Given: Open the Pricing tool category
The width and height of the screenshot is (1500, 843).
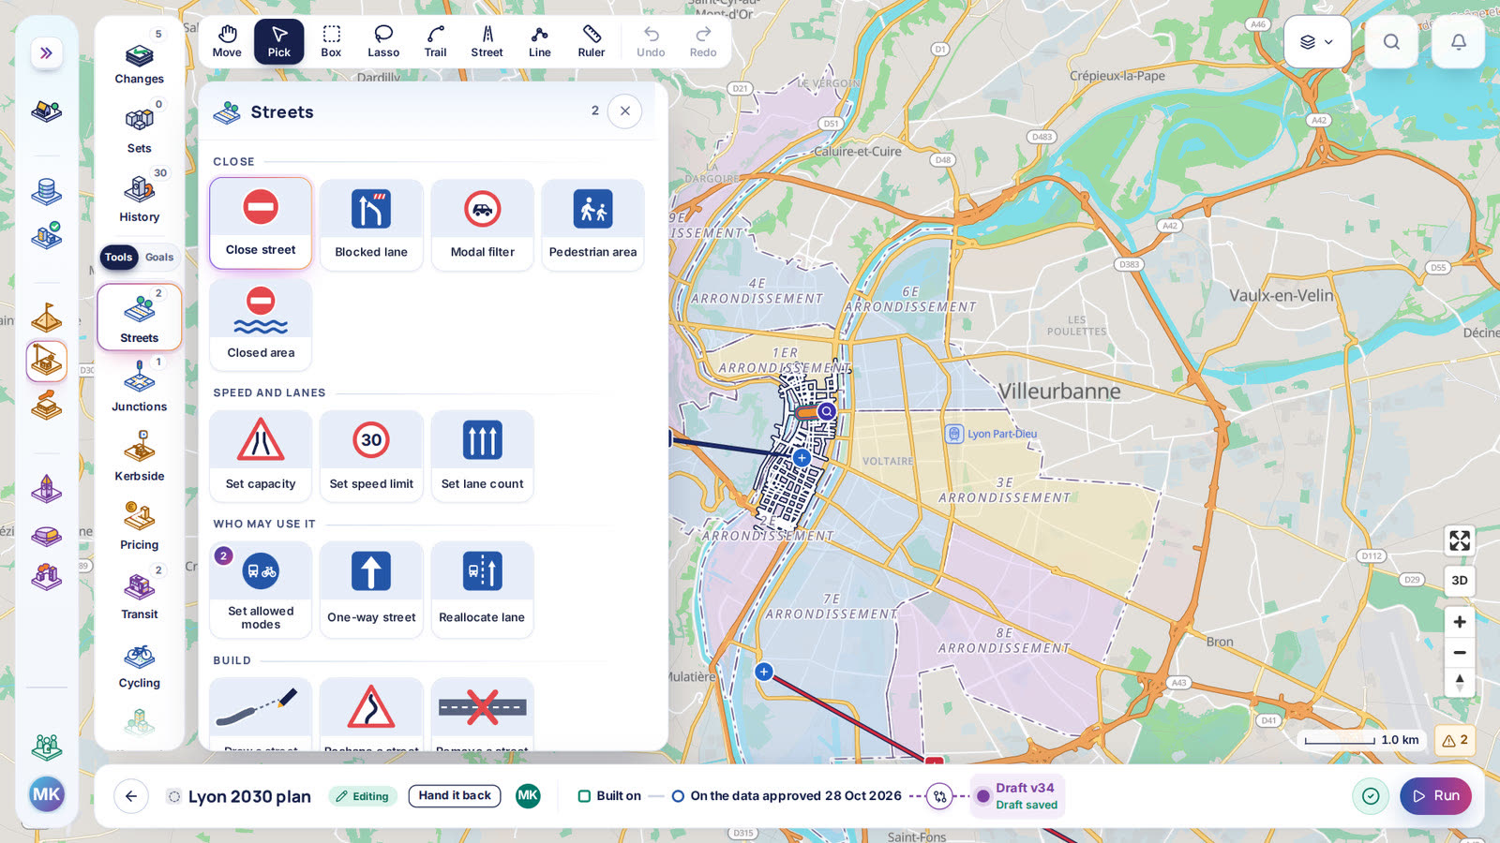Looking at the screenshot, I should point(140,525).
